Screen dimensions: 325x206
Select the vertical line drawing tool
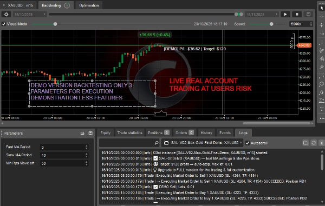(x=322, y=42)
